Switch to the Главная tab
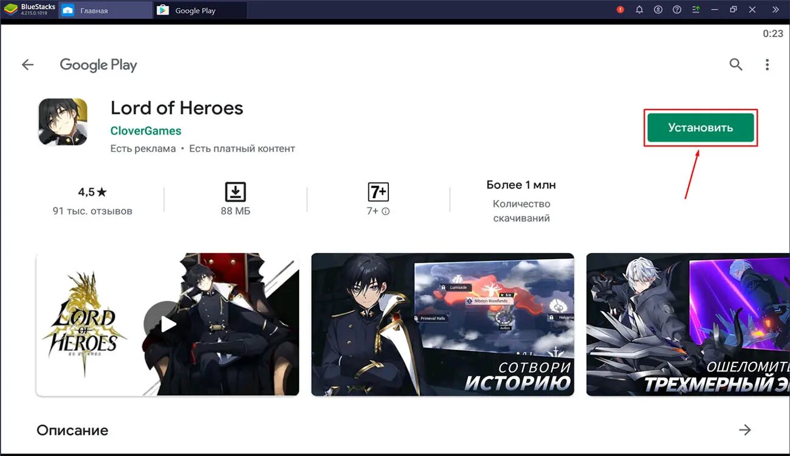790x456 pixels. (x=106, y=10)
